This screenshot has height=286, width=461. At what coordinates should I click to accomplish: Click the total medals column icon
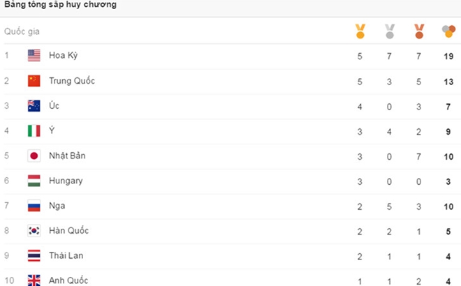(448, 31)
